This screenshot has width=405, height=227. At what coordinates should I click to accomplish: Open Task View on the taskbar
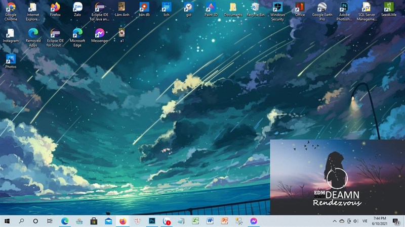tap(50, 221)
